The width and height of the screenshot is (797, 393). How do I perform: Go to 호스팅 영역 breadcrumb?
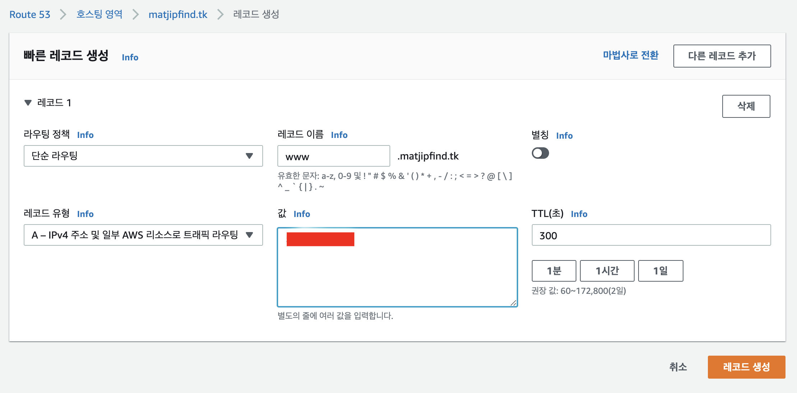(x=99, y=14)
